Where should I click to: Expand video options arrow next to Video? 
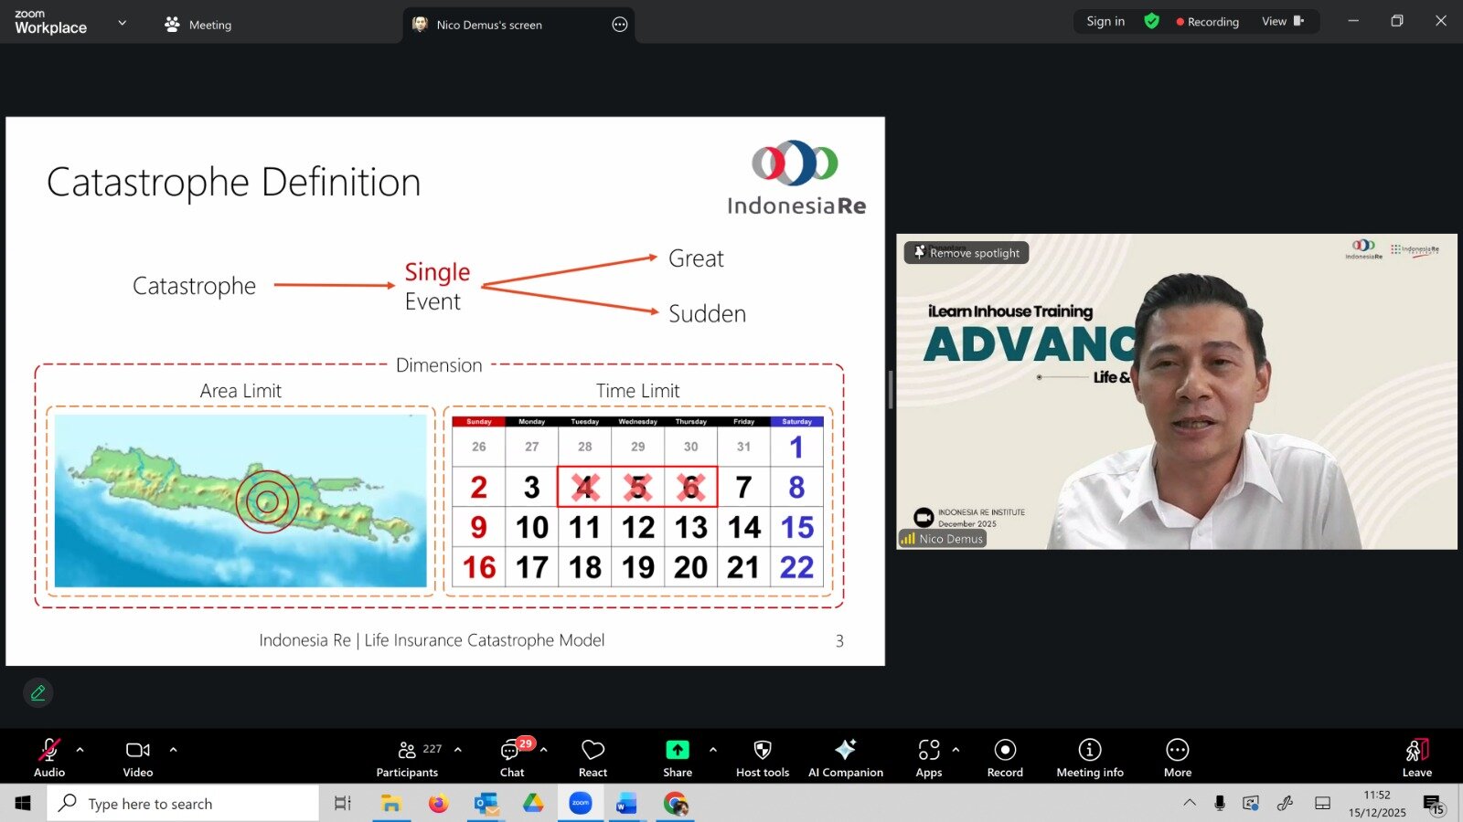pos(173,750)
